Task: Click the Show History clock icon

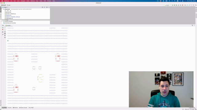Action: (x=191, y=5)
